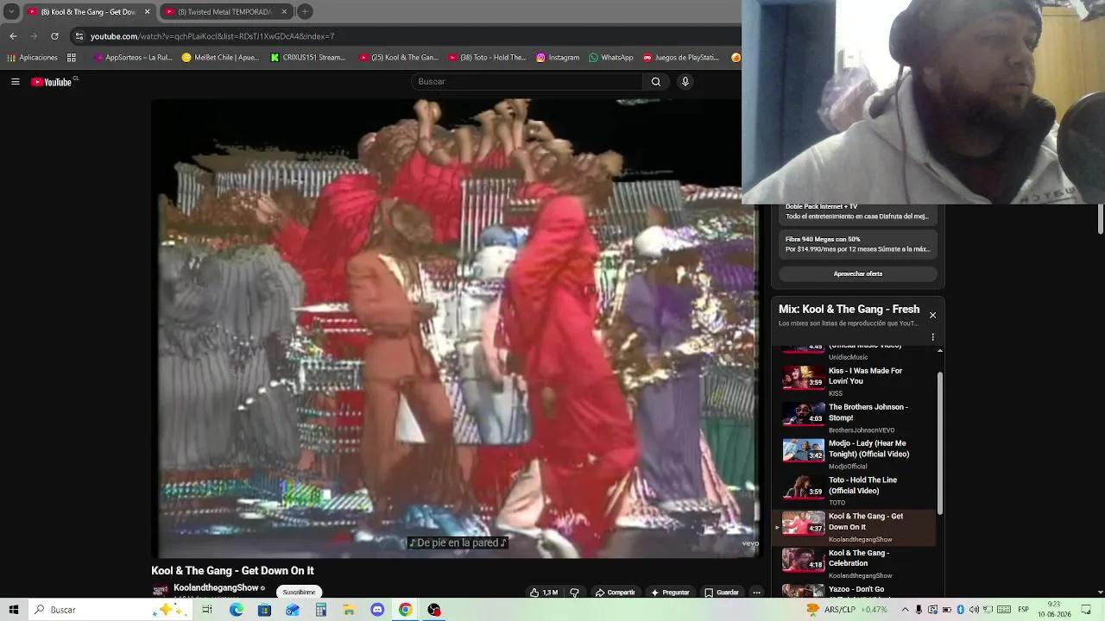1105x621 pixels.
Task: Go back in the browser
Action: tap(13, 36)
